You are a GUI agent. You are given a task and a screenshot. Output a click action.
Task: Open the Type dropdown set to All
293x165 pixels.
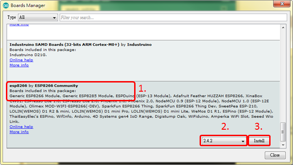[38, 17]
